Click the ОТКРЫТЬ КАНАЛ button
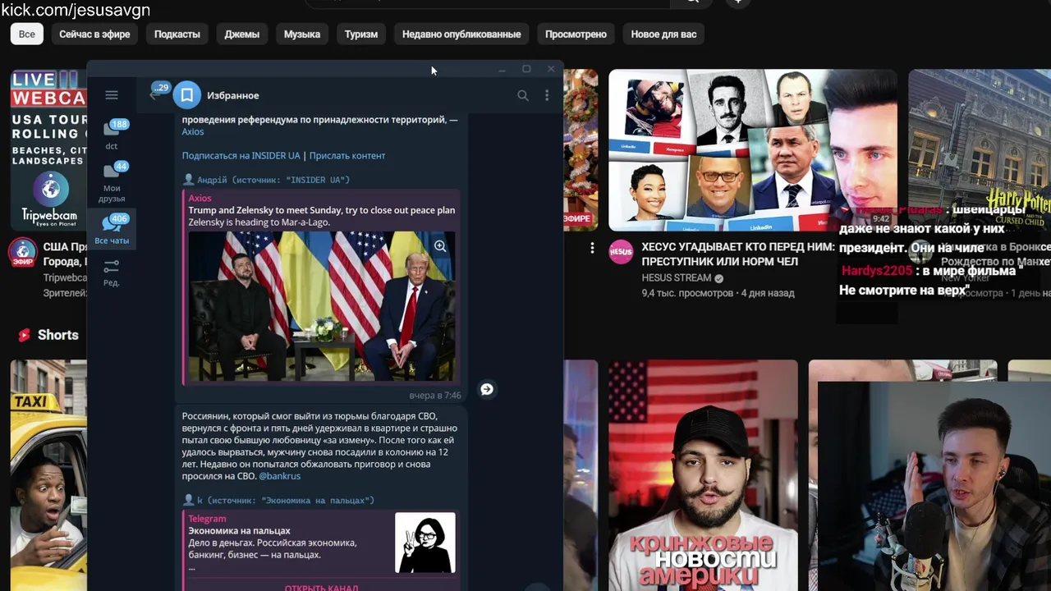Image resolution: width=1051 pixels, height=591 pixels. (x=321, y=588)
